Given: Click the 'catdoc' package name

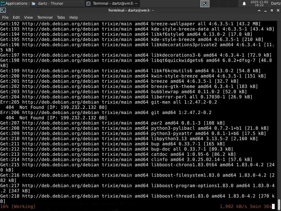Looking at the screenshot, I should 159,154.
